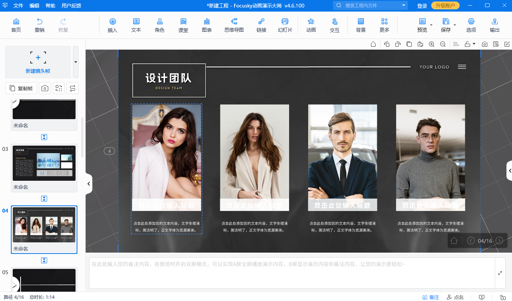The height and width of the screenshot is (301, 512).
Task: Select the 文本 text tool
Action: tap(136, 25)
